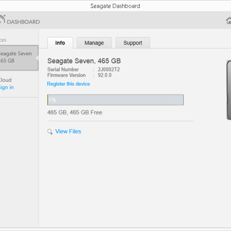
Task: Click the serial number 2J0002T2
Action: 109,69
